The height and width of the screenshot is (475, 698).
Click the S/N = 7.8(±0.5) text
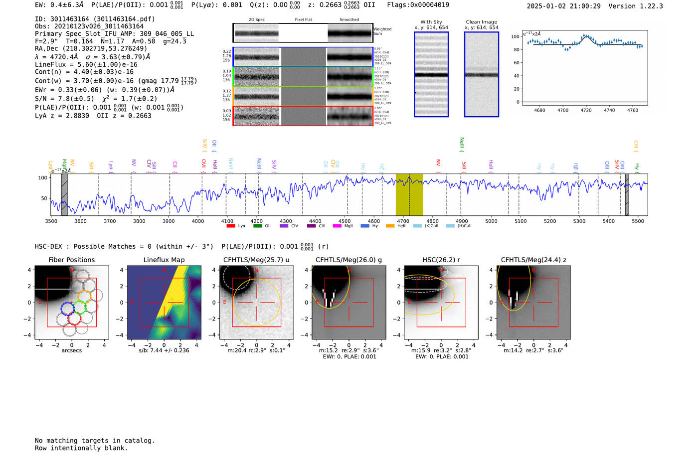[64, 99]
